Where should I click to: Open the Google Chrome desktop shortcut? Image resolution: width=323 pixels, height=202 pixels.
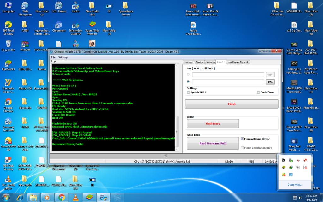[8, 105]
